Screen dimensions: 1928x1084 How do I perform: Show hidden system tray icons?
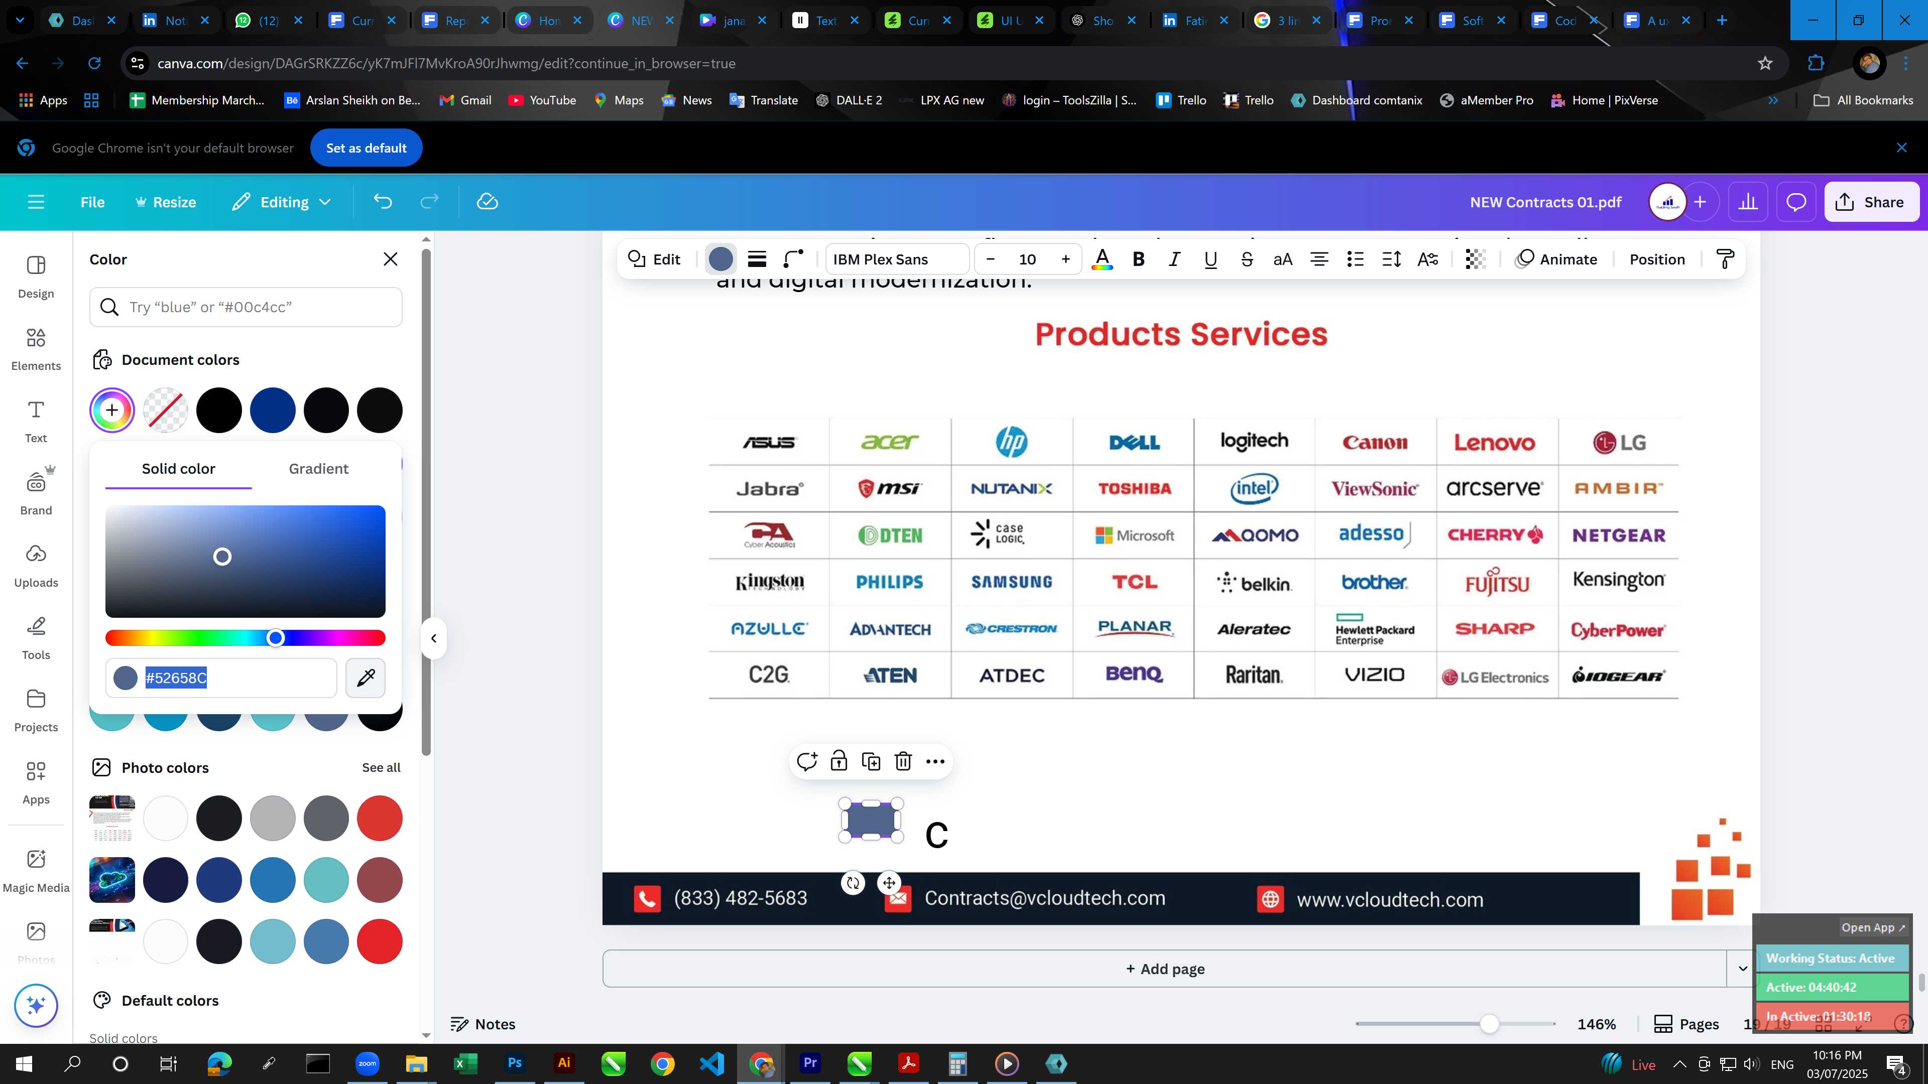coord(1679,1064)
